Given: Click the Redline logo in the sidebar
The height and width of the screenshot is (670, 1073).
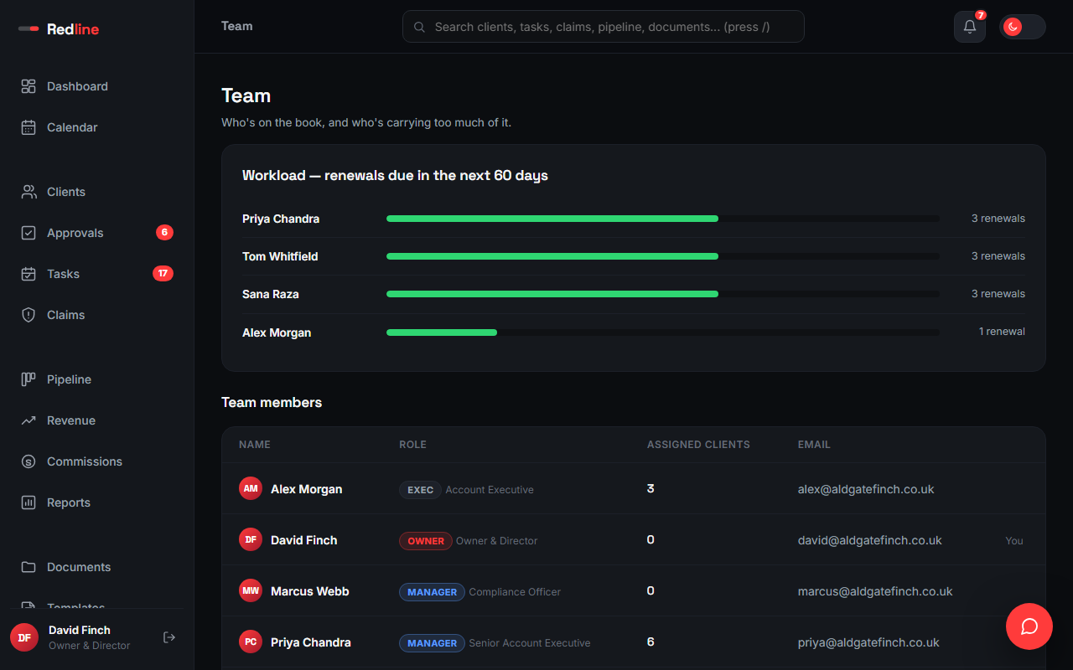Looking at the screenshot, I should click(x=59, y=29).
